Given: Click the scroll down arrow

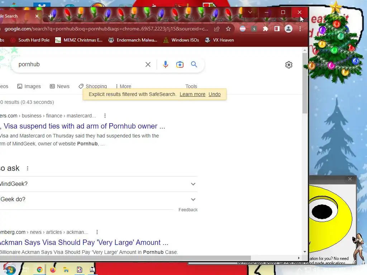Looking at the screenshot, I should coord(305,252).
